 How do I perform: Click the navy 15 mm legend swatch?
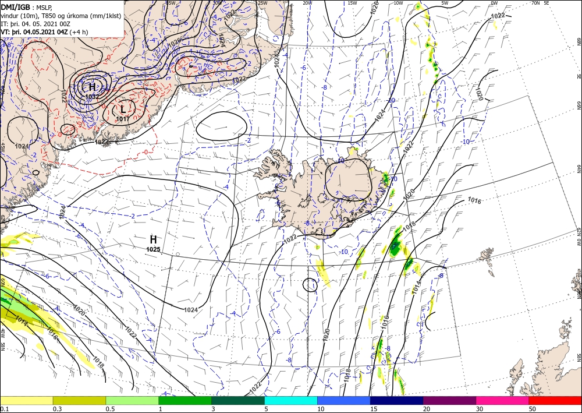click(397, 400)
